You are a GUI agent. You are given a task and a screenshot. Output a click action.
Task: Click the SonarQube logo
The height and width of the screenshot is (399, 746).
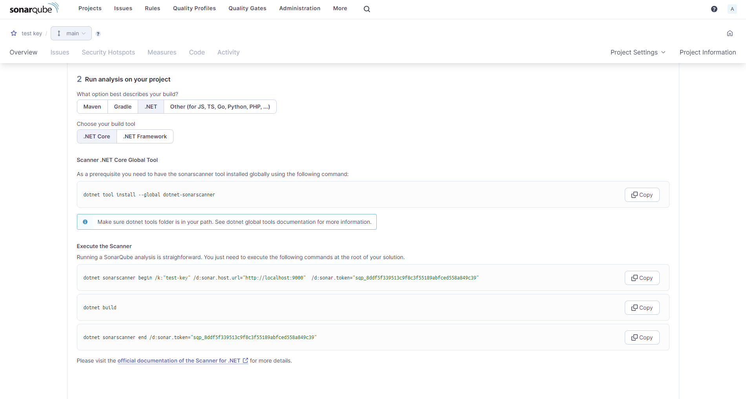click(x=34, y=8)
